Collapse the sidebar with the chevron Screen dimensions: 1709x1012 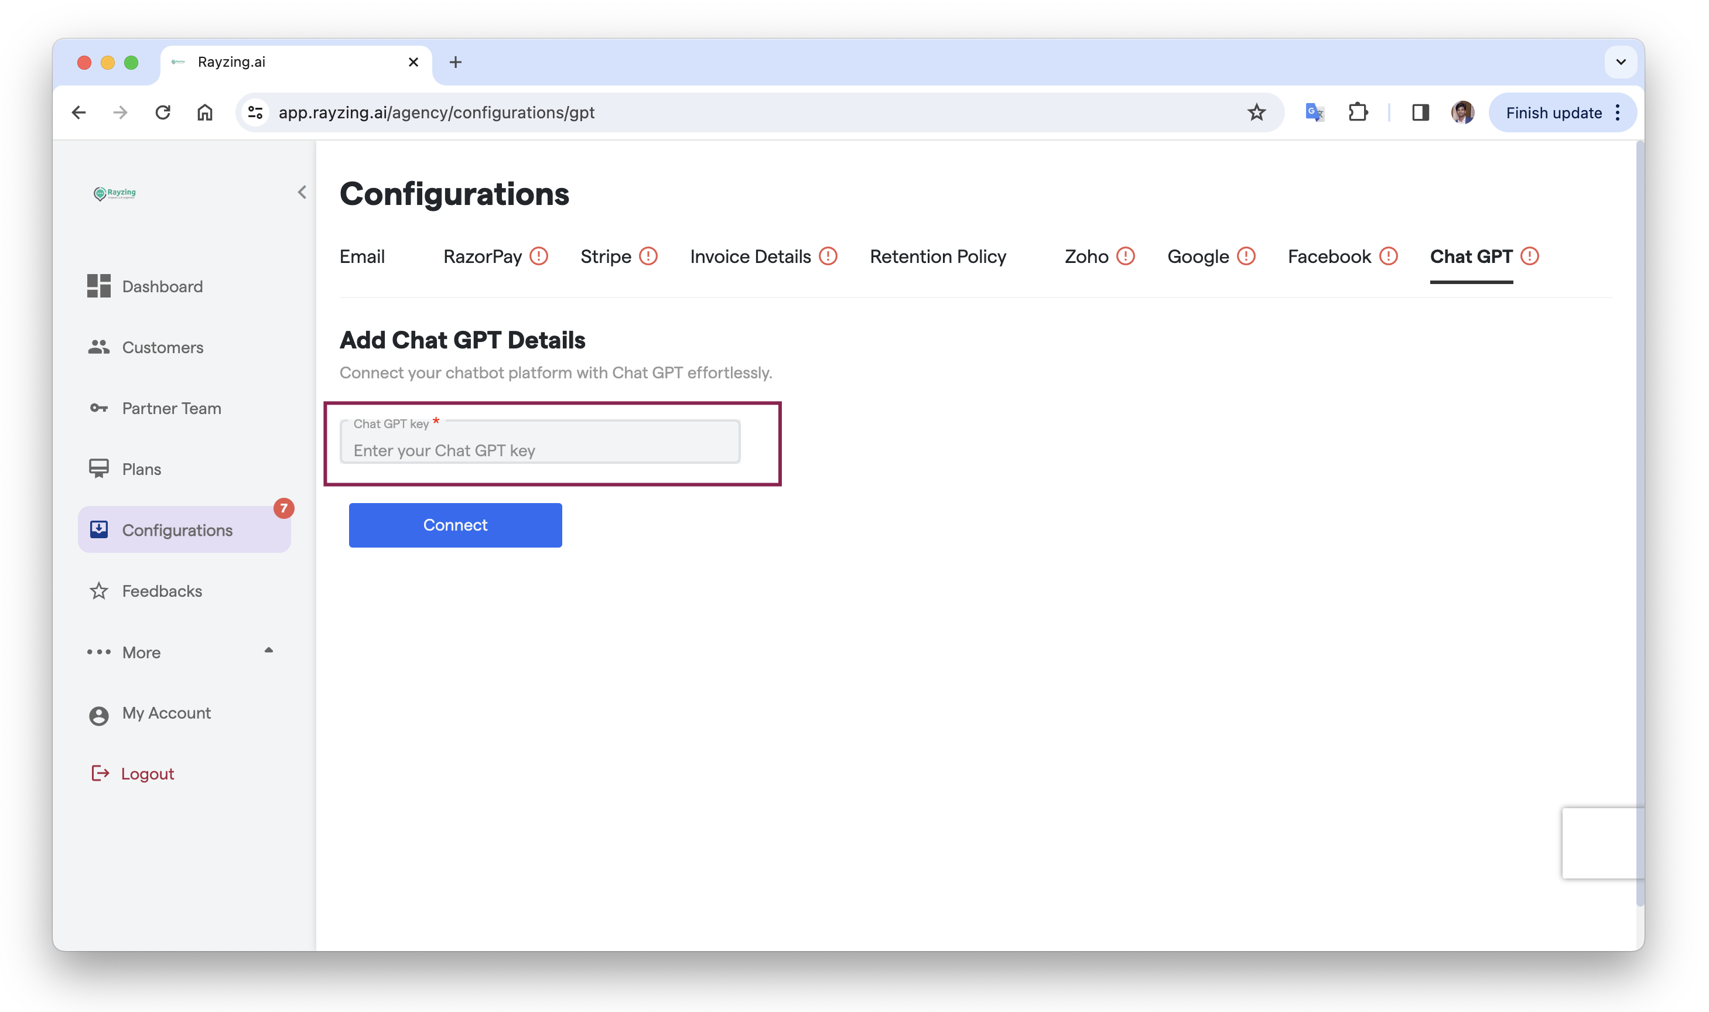[302, 193]
